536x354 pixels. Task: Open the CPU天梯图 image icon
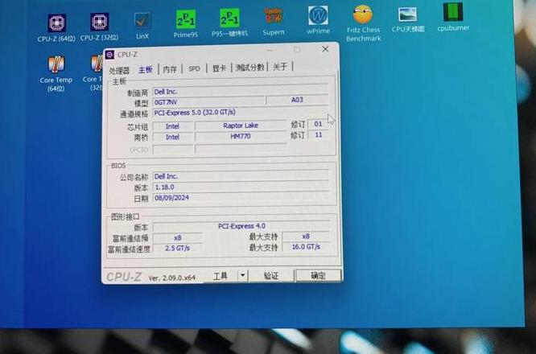click(408, 19)
